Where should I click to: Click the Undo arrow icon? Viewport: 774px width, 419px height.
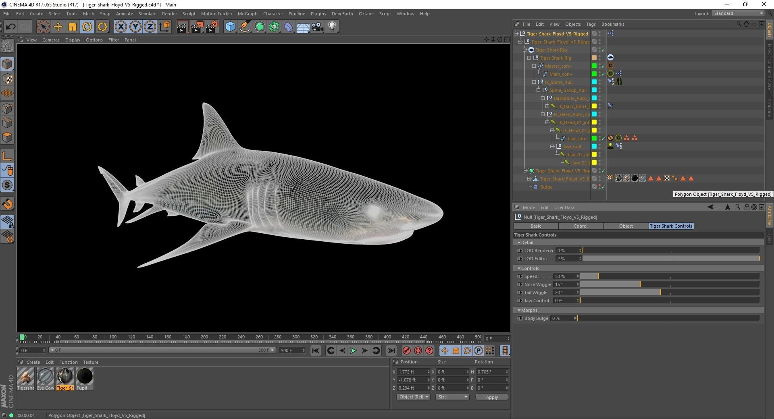pyautogui.click(x=10, y=27)
